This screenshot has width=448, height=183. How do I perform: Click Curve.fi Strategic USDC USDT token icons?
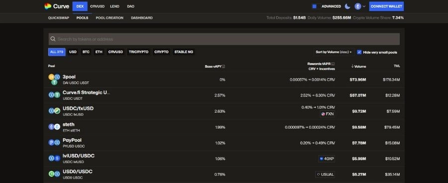(54, 95)
